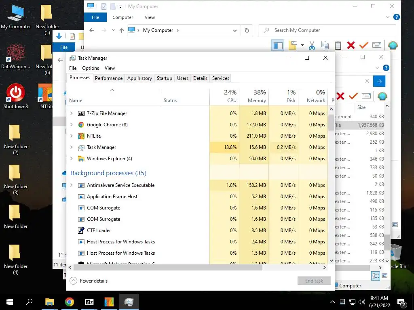Expand Windows Explorer (4) process group

71,158
